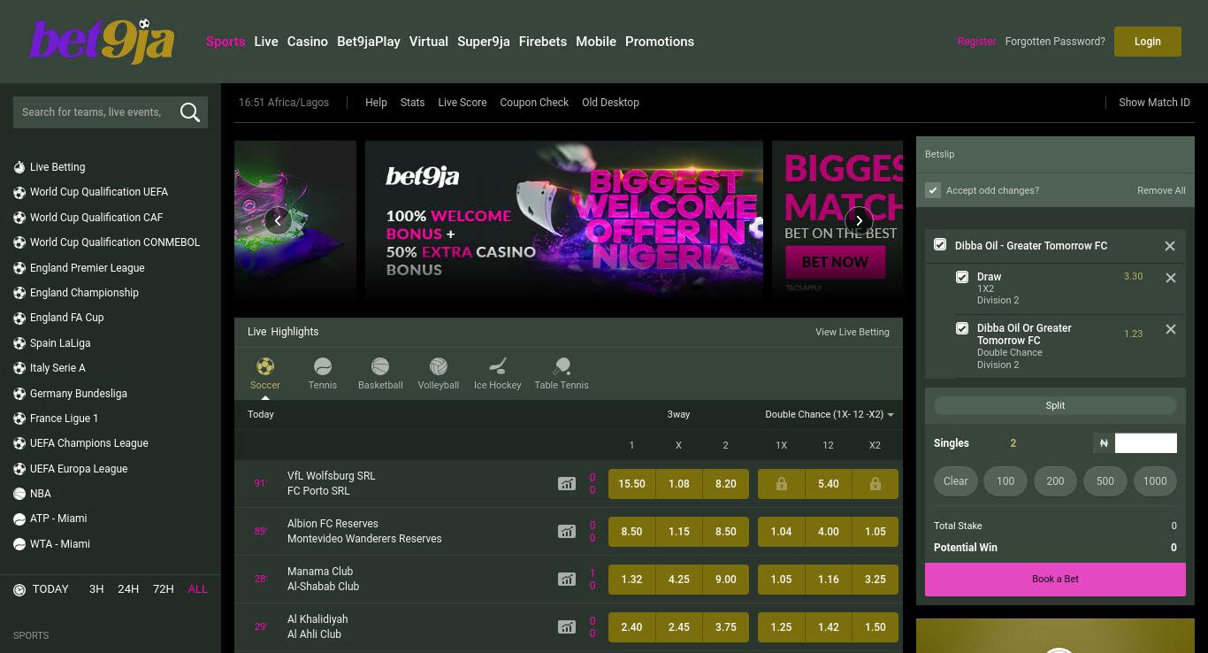This screenshot has height=653, width=1208.
Task: Open WTA - Miami in the sidebar
Action: pyautogui.click(x=60, y=544)
